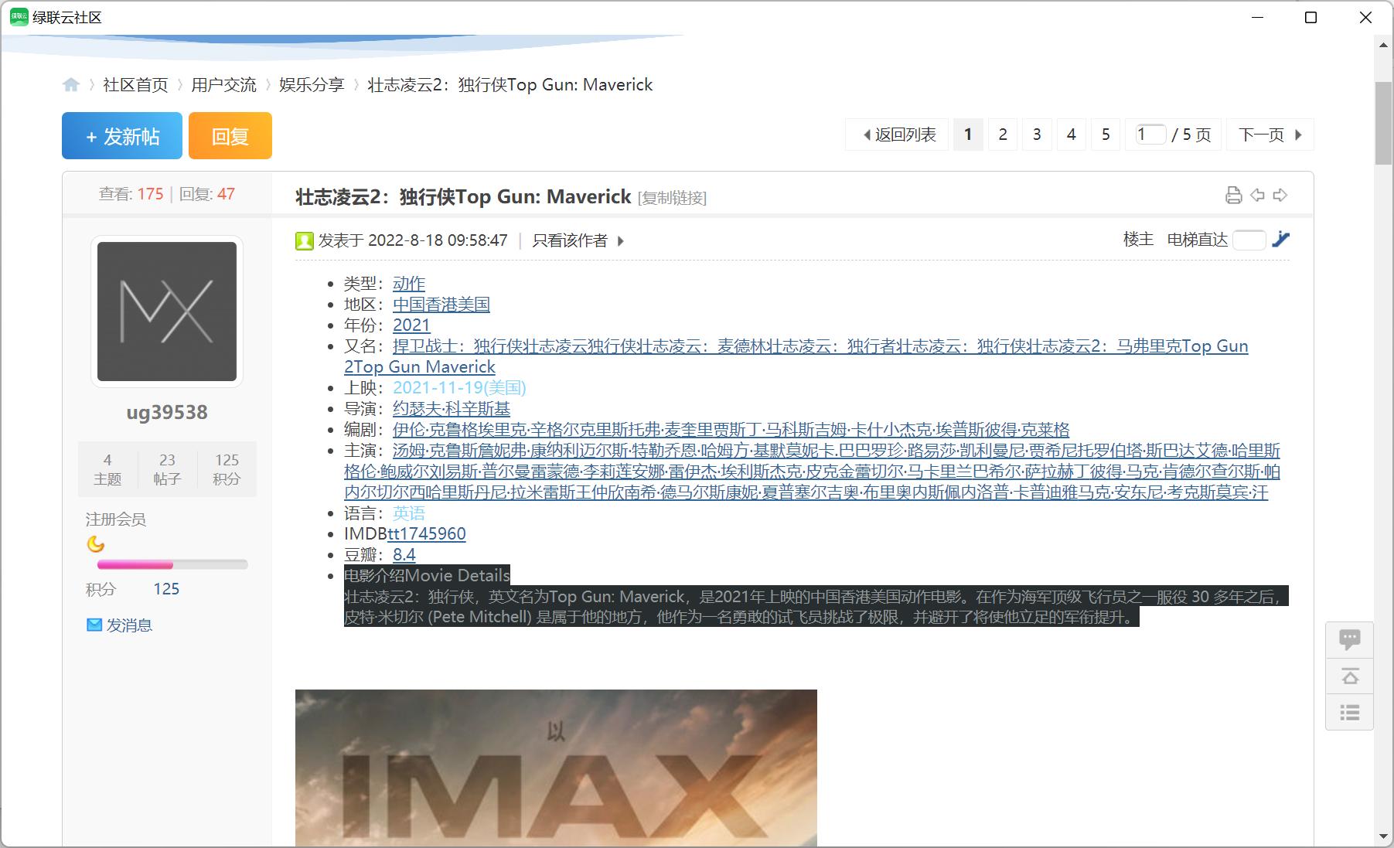The height and width of the screenshot is (848, 1394).
Task: Switch to page 3 of the thread
Action: pos(1037,134)
